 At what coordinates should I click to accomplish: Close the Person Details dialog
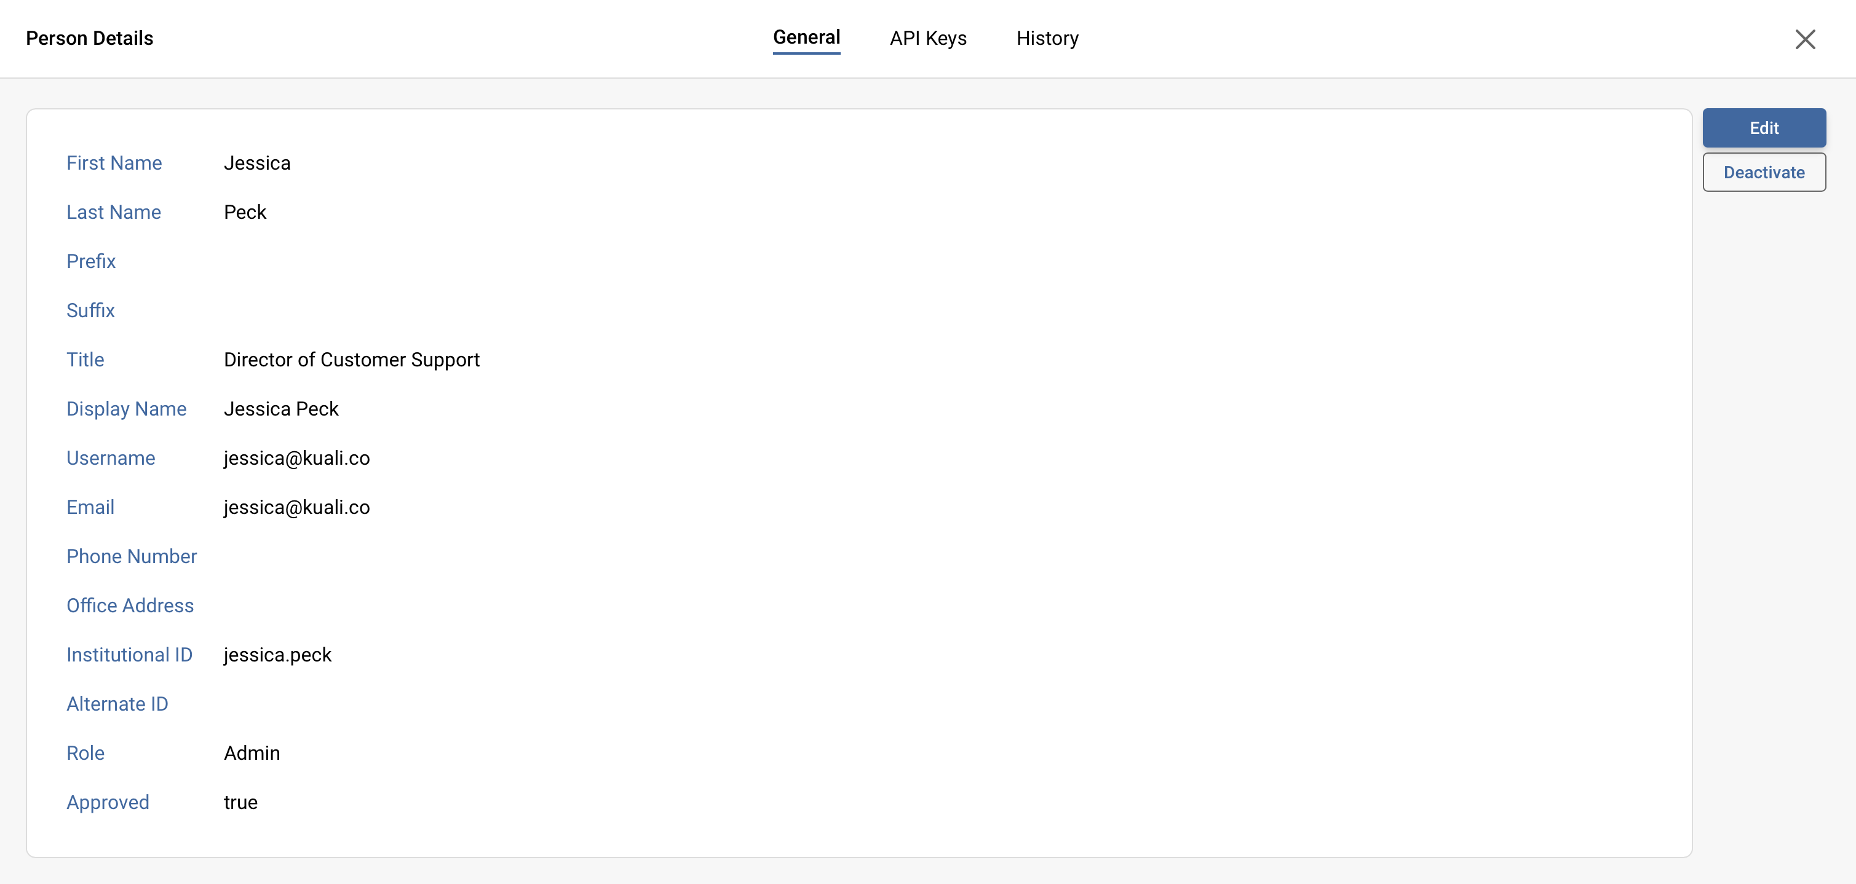tap(1804, 39)
